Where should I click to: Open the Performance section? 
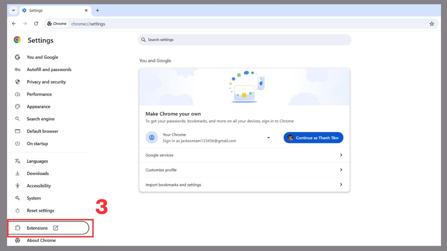point(39,94)
